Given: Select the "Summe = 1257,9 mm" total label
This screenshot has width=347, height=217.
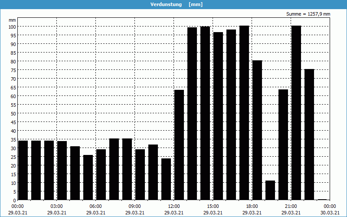Looking at the screenshot, I should 308,14.
